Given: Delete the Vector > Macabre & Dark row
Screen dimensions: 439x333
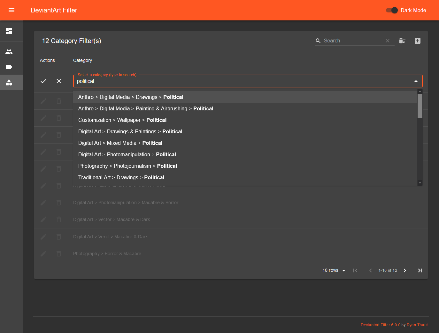Looking at the screenshot, I should tap(59, 219).
